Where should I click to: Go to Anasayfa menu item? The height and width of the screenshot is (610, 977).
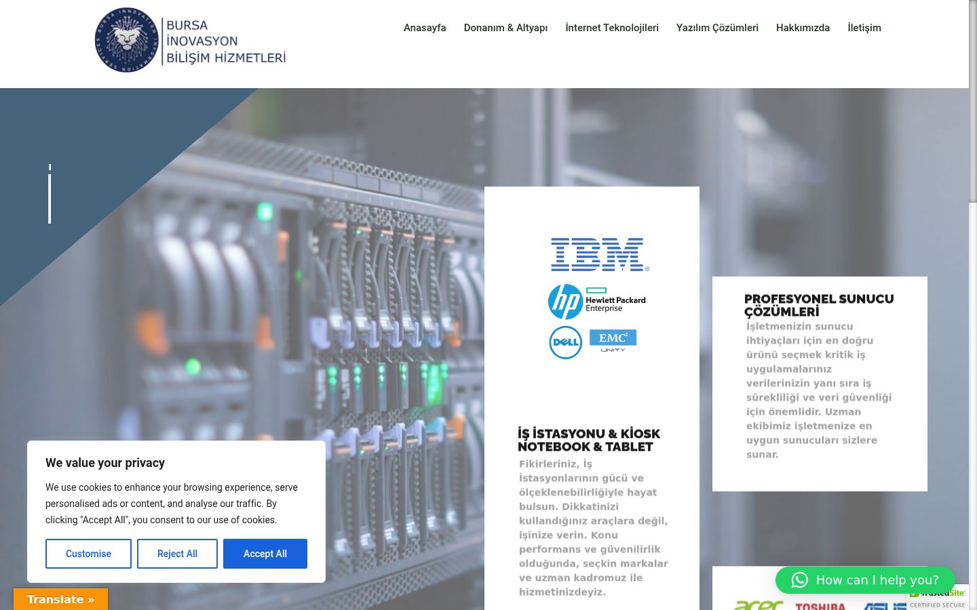pos(425,28)
